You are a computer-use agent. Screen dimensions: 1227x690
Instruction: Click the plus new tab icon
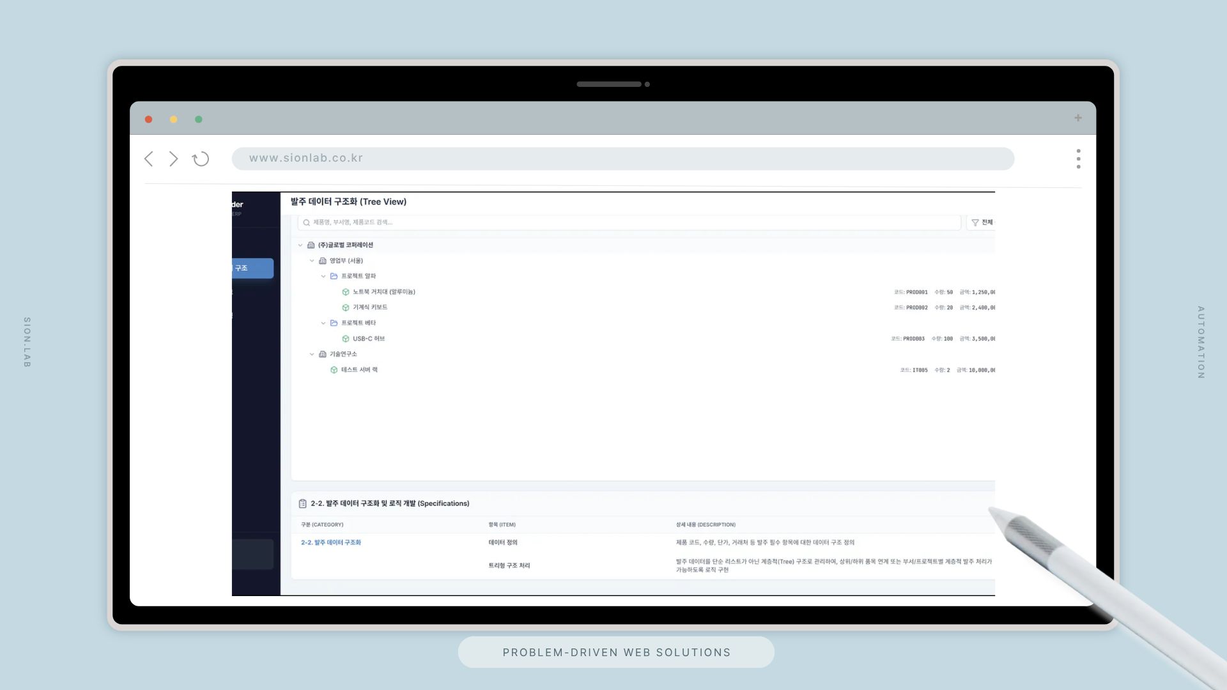1078,118
